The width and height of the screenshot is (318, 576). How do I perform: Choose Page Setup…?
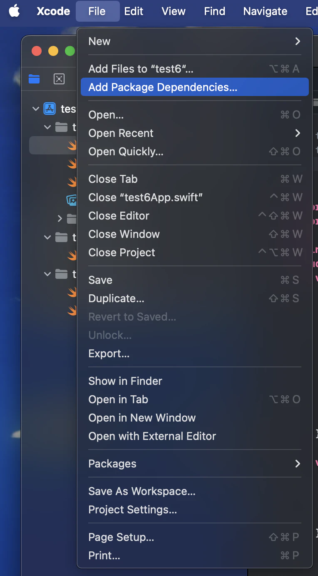click(x=195, y=537)
